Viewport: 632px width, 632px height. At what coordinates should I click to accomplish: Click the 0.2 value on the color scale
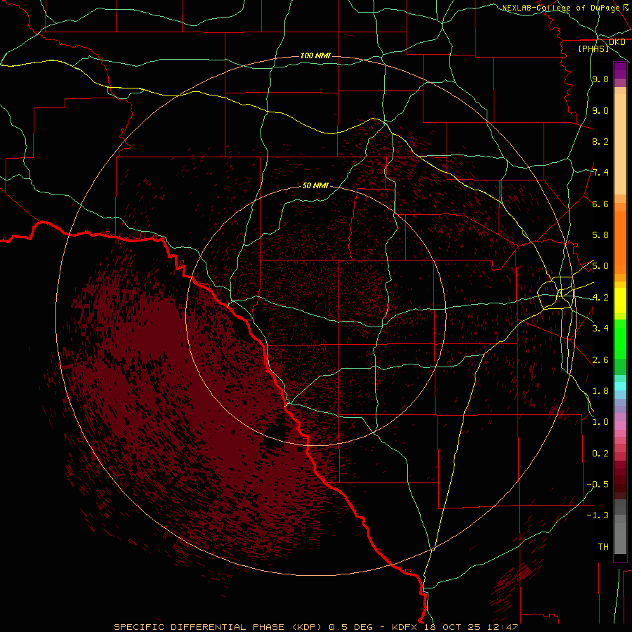click(x=600, y=454)
